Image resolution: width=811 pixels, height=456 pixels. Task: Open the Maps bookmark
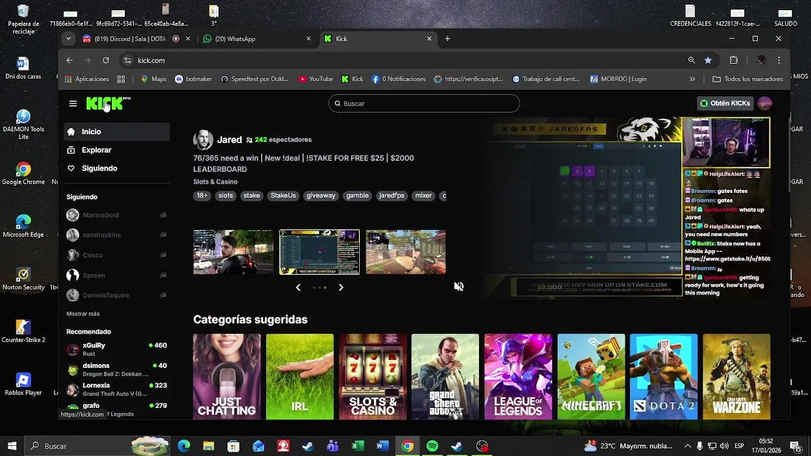[x=153, y=79]
